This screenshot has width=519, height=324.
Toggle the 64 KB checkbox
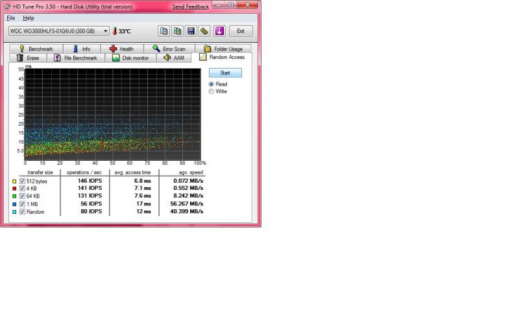tap(22, 196)
